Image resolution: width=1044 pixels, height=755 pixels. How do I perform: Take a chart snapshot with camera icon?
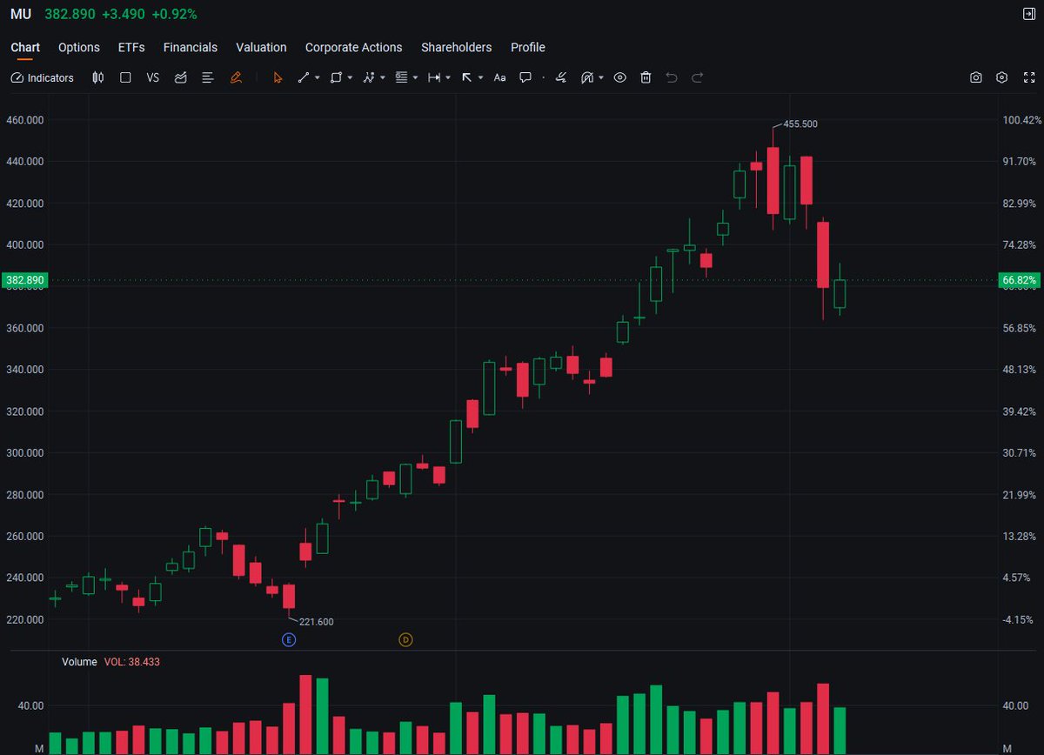(x=976, y=77)
